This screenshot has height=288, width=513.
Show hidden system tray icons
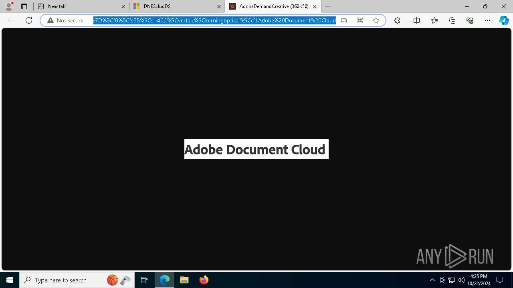point(432,280)
